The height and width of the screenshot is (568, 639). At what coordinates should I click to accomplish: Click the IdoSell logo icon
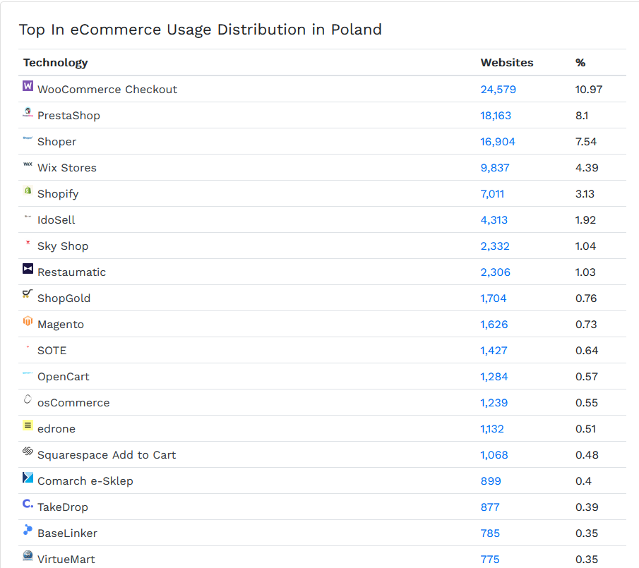coord(28,216)
